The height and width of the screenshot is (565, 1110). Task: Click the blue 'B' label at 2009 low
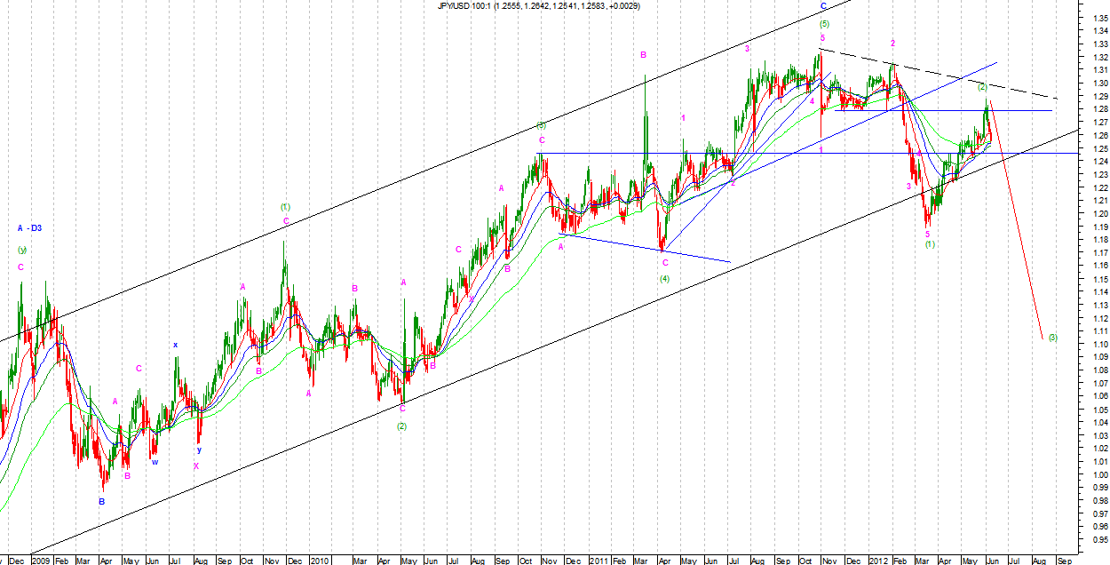[x=101, y=501]
